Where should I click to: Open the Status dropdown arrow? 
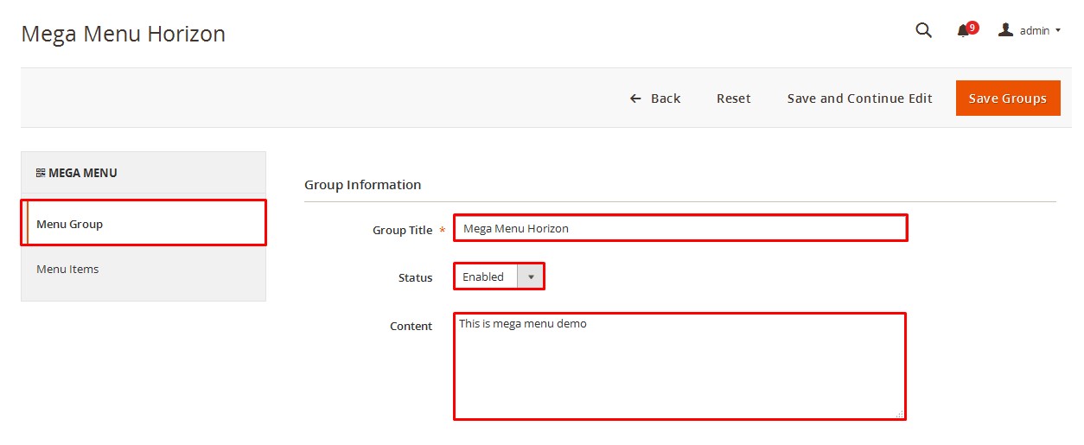pyautogui.click(x=530, y=277)
